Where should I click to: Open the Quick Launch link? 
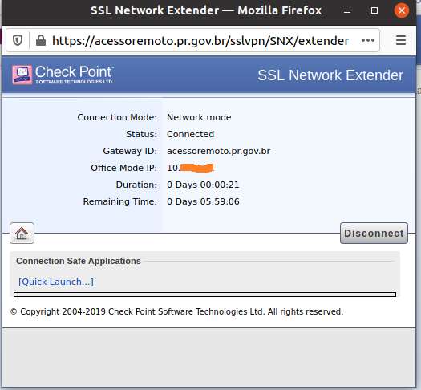[x=56, y=282]
